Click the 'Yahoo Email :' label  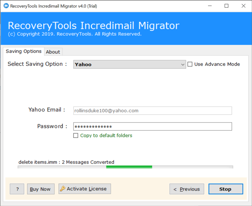[47, 110]
